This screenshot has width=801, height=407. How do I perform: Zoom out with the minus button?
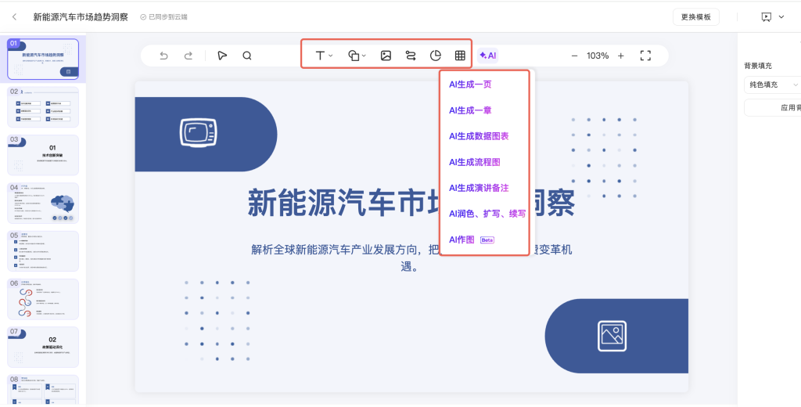(574, 56)
